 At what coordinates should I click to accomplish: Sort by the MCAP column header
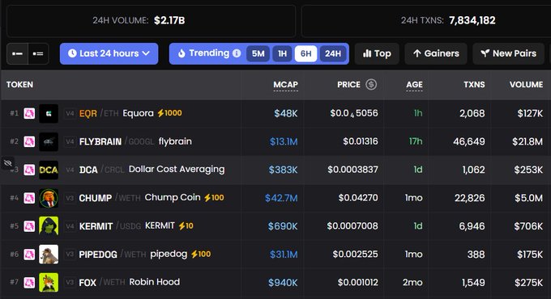(285, 85)
